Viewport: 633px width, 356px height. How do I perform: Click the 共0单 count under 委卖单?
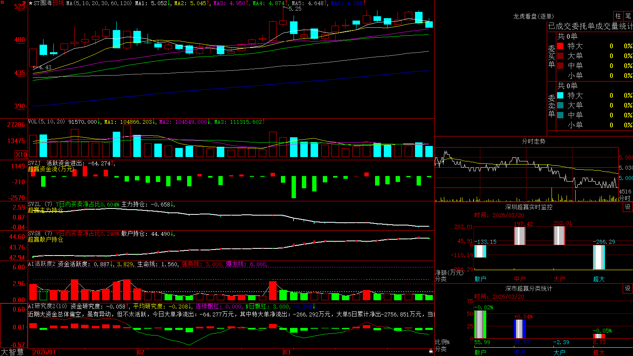point(567,85)
